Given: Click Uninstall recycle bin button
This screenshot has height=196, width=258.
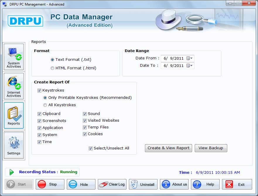Looking at the screenshot, I should [143, 184].
